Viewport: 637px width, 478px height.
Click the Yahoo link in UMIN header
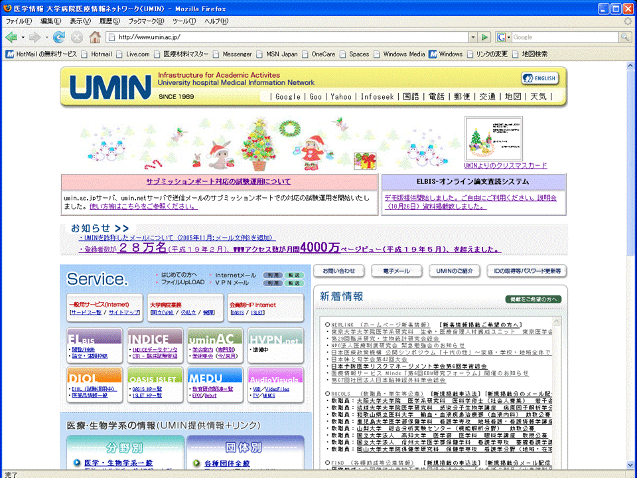pos(341,96)
